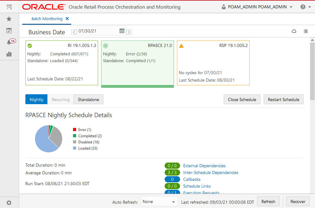Select the Recurring schedule tab

click(x=60, y=100)
